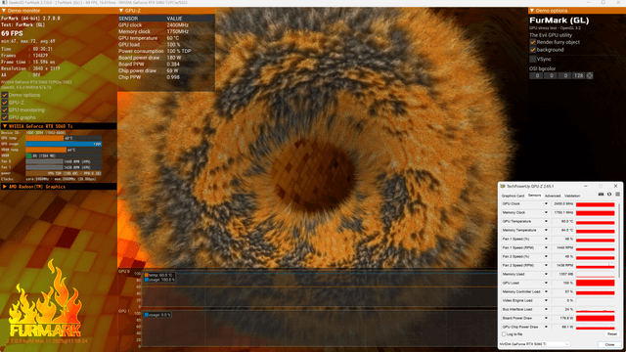This screenshot has height=352, width=626.
Task: Click the GPU-Z refresh icon
Action: point(609,195)
